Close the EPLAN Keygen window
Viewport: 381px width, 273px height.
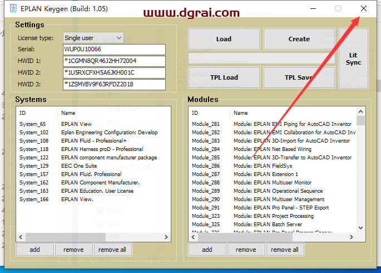tap(364, 8)
